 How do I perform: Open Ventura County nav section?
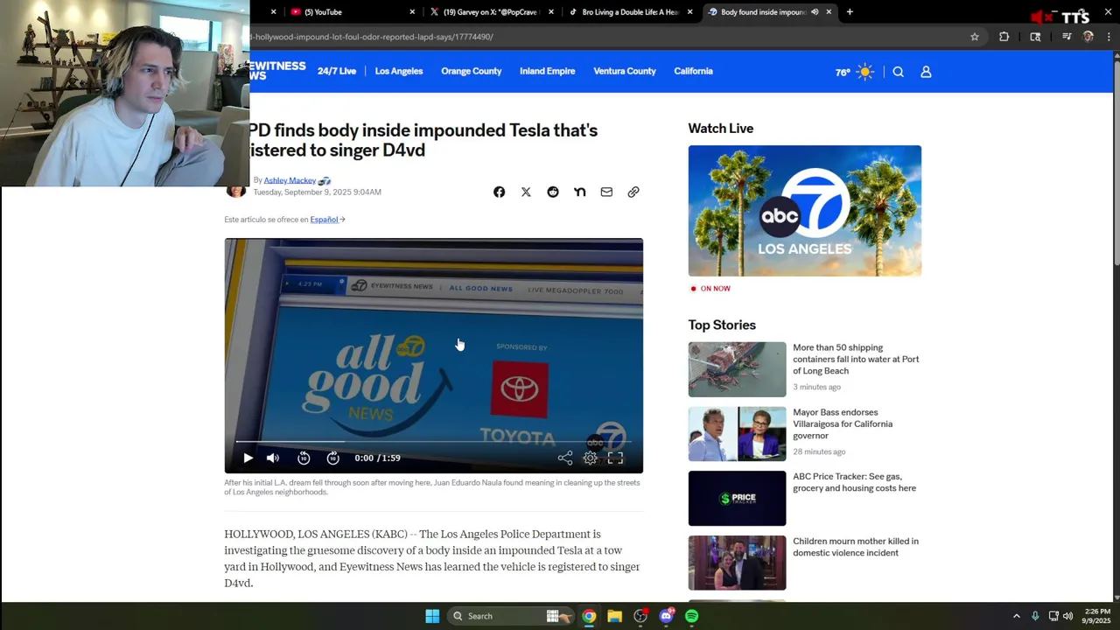point(625,72)
